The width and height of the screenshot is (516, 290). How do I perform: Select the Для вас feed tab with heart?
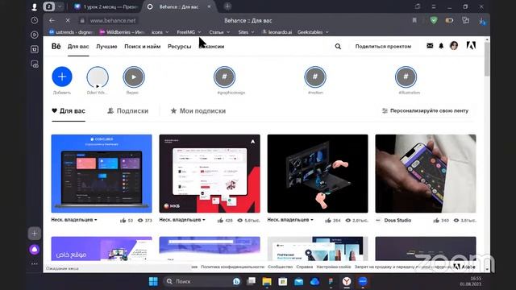[69, 111]
